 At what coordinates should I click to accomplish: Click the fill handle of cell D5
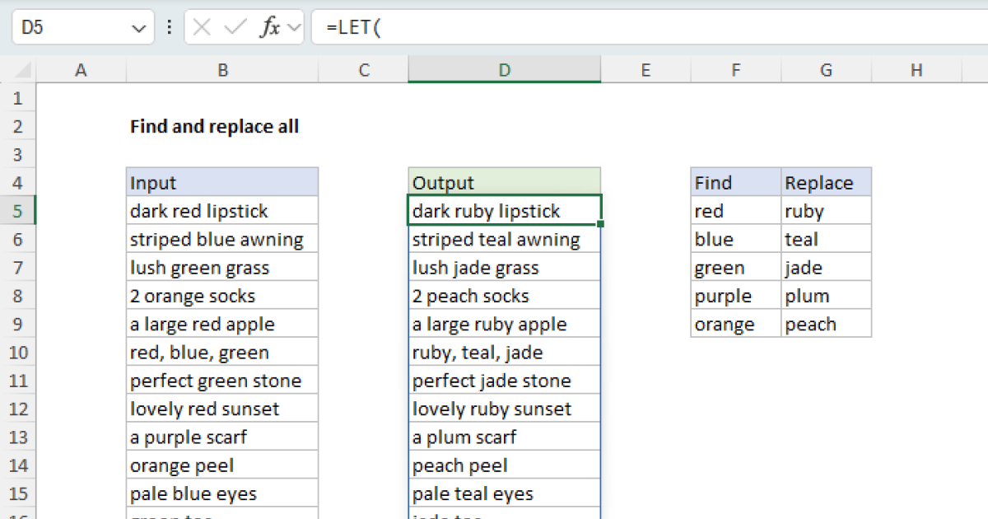pyautogui.click(x=602, y=224)
